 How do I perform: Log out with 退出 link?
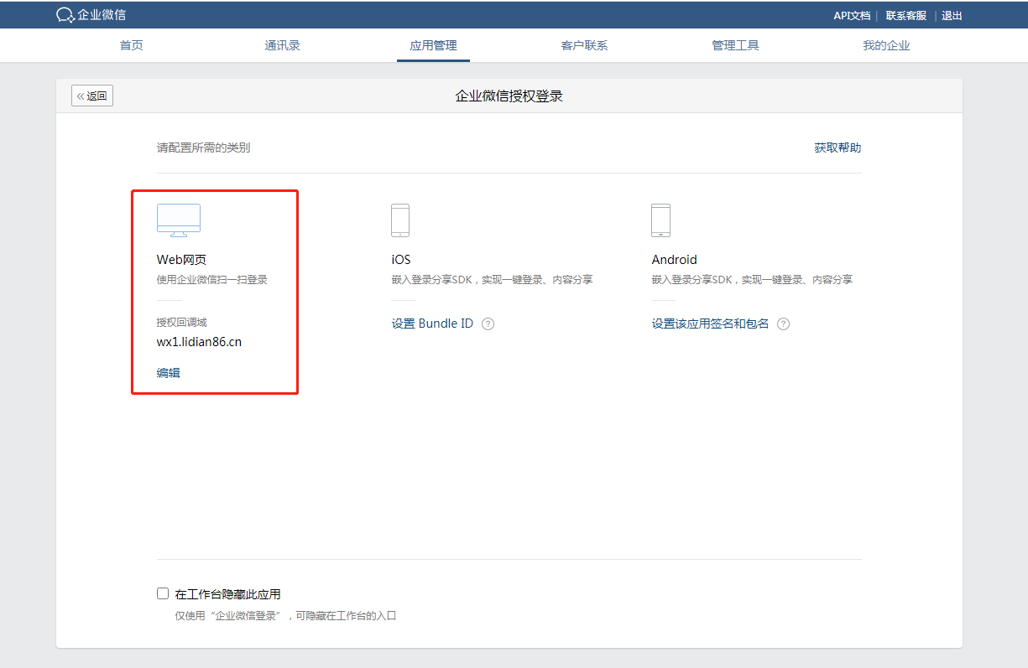pyautogui.click(x=952, y=15)
